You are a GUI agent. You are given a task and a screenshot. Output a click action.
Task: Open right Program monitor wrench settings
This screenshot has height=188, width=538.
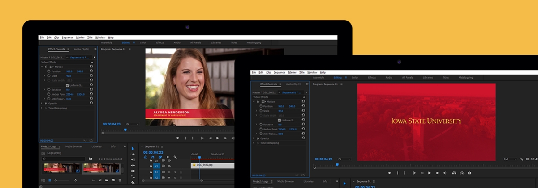(x=521, y=159)
